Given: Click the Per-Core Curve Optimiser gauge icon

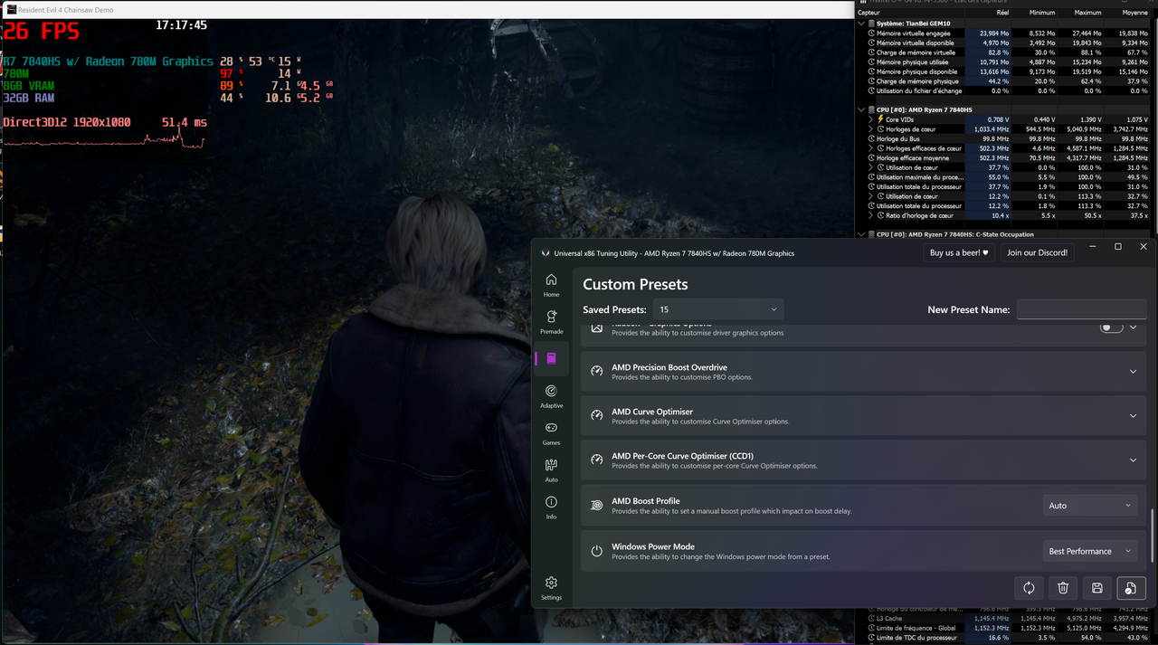Looking at the screenshot, I should [x=596, y=460].
